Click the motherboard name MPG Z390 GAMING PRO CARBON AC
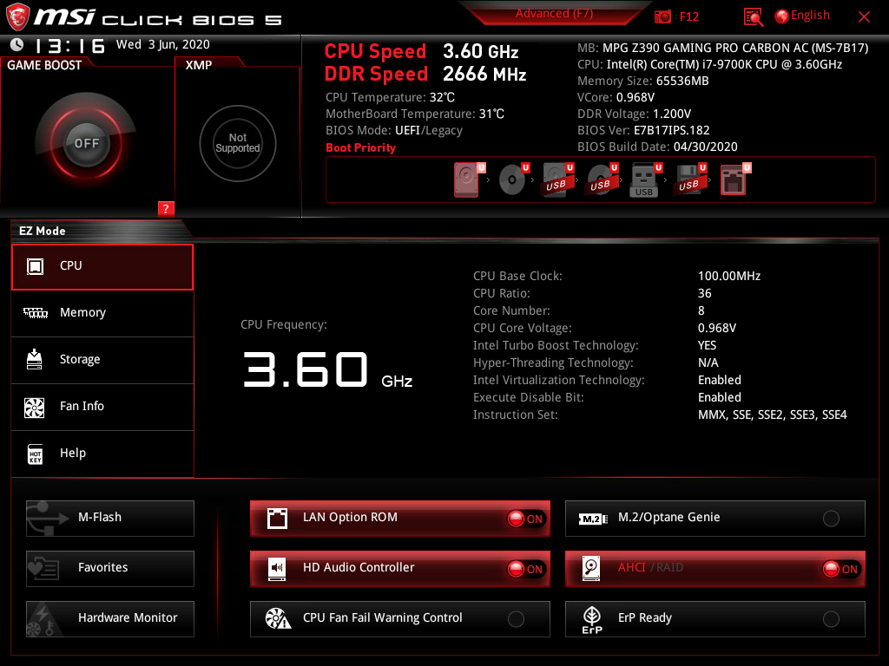This screenshot has width=889, height=666. (735, 49)
